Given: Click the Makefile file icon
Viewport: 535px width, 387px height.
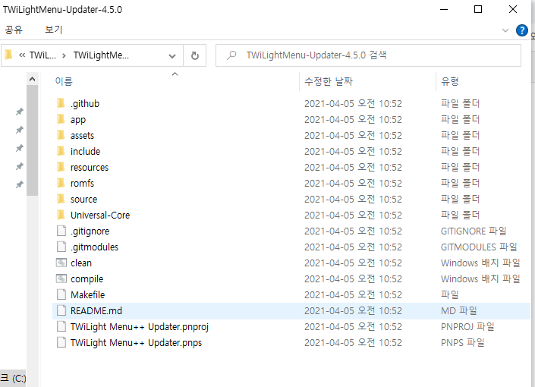Looking at the screenshot, I should point(61,294).
